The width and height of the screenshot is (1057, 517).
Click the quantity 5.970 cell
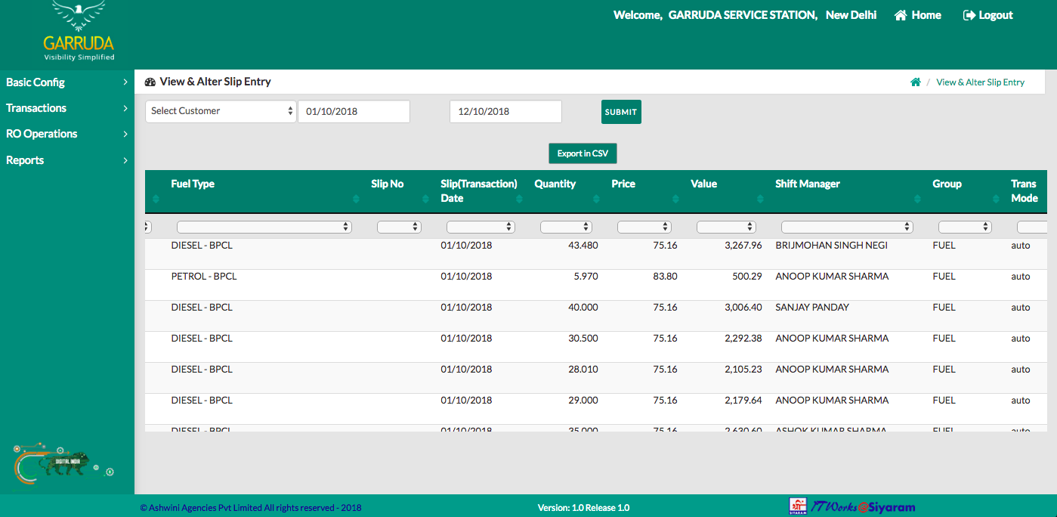586,277
